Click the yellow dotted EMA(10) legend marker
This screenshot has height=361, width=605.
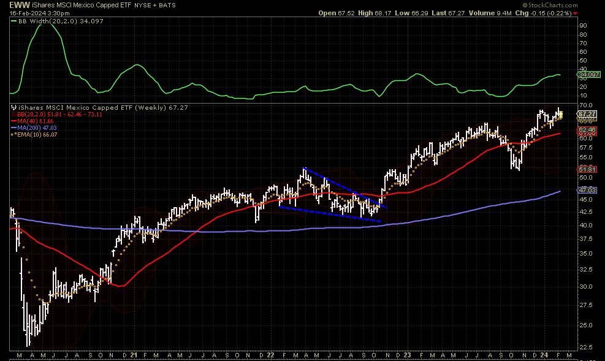14,135
